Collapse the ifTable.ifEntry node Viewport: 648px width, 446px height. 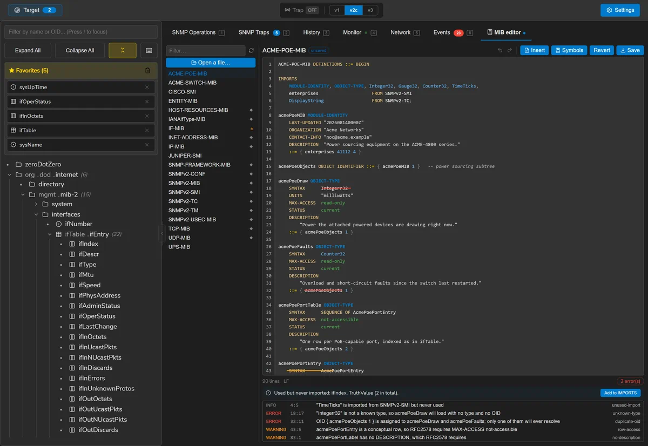(49, 234)
